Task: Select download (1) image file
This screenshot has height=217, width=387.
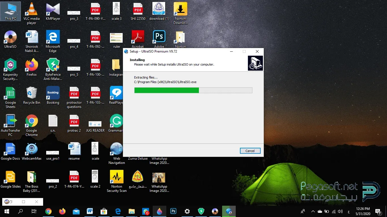Action: [159, 12]
